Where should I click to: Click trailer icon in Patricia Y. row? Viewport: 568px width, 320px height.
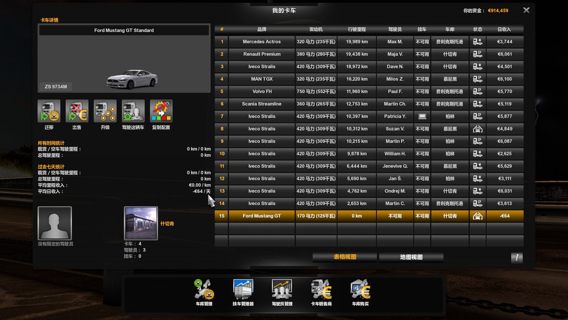422,116
